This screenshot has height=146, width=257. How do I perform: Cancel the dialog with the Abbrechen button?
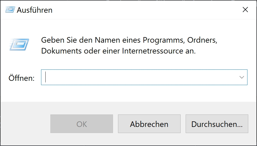click(149, 124)
